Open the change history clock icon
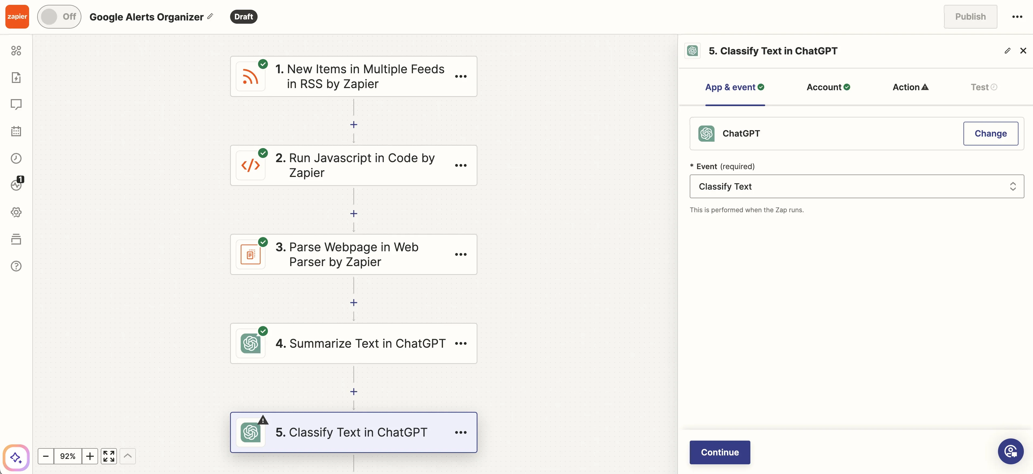This screenshot has height=474, width=1033. (x=16, y=158)
